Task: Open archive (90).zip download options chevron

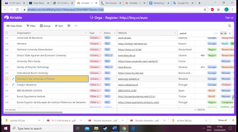Action: point(206,120)
